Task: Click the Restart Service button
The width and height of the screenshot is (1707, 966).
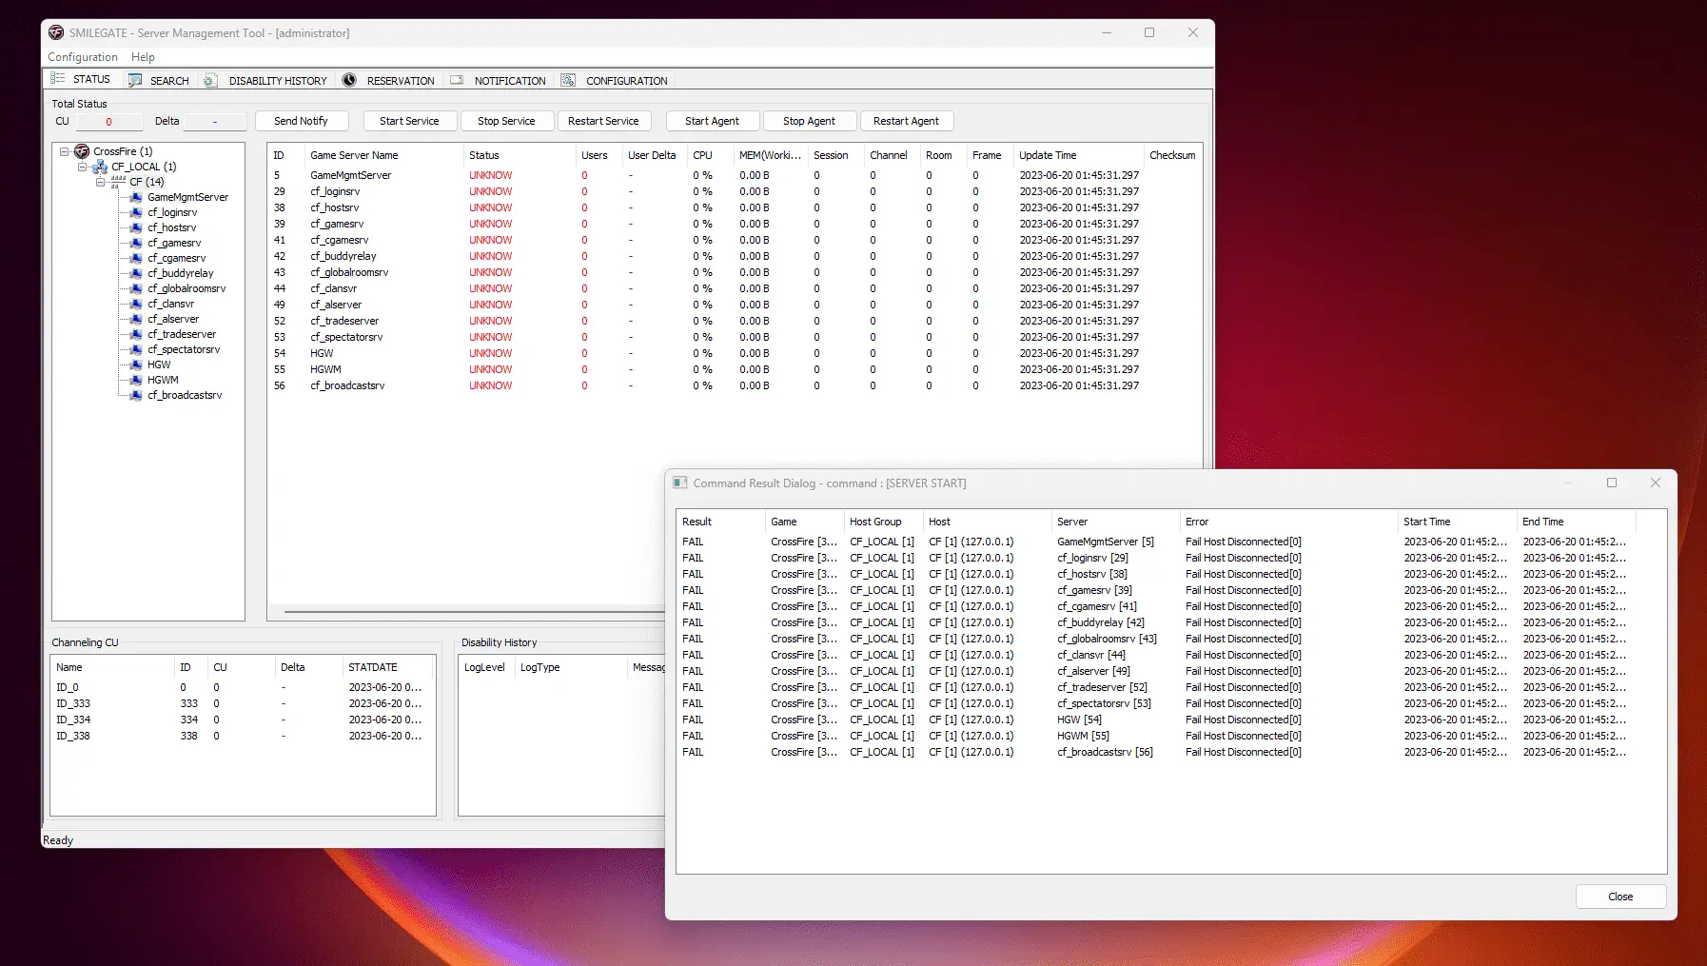Action: pyautogui.click(x=603, y=121)
